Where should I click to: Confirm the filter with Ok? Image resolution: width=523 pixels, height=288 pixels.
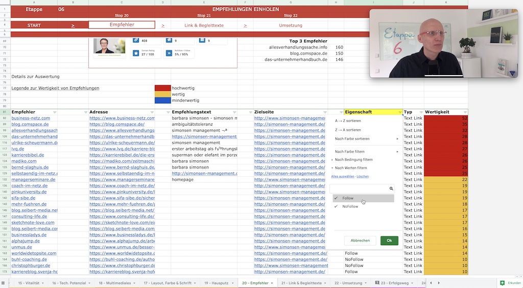click(x=389, y=241)
